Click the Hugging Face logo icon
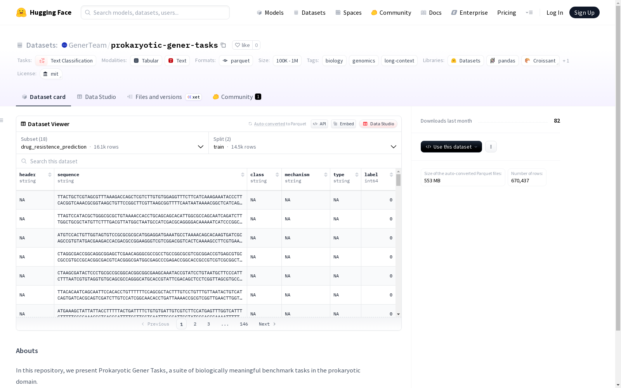The height and width of the screenshot is (388, 621). coord(21,12)
